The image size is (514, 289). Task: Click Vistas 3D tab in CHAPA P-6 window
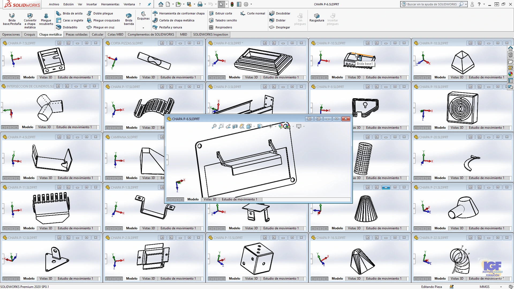(x=210, y=199)
